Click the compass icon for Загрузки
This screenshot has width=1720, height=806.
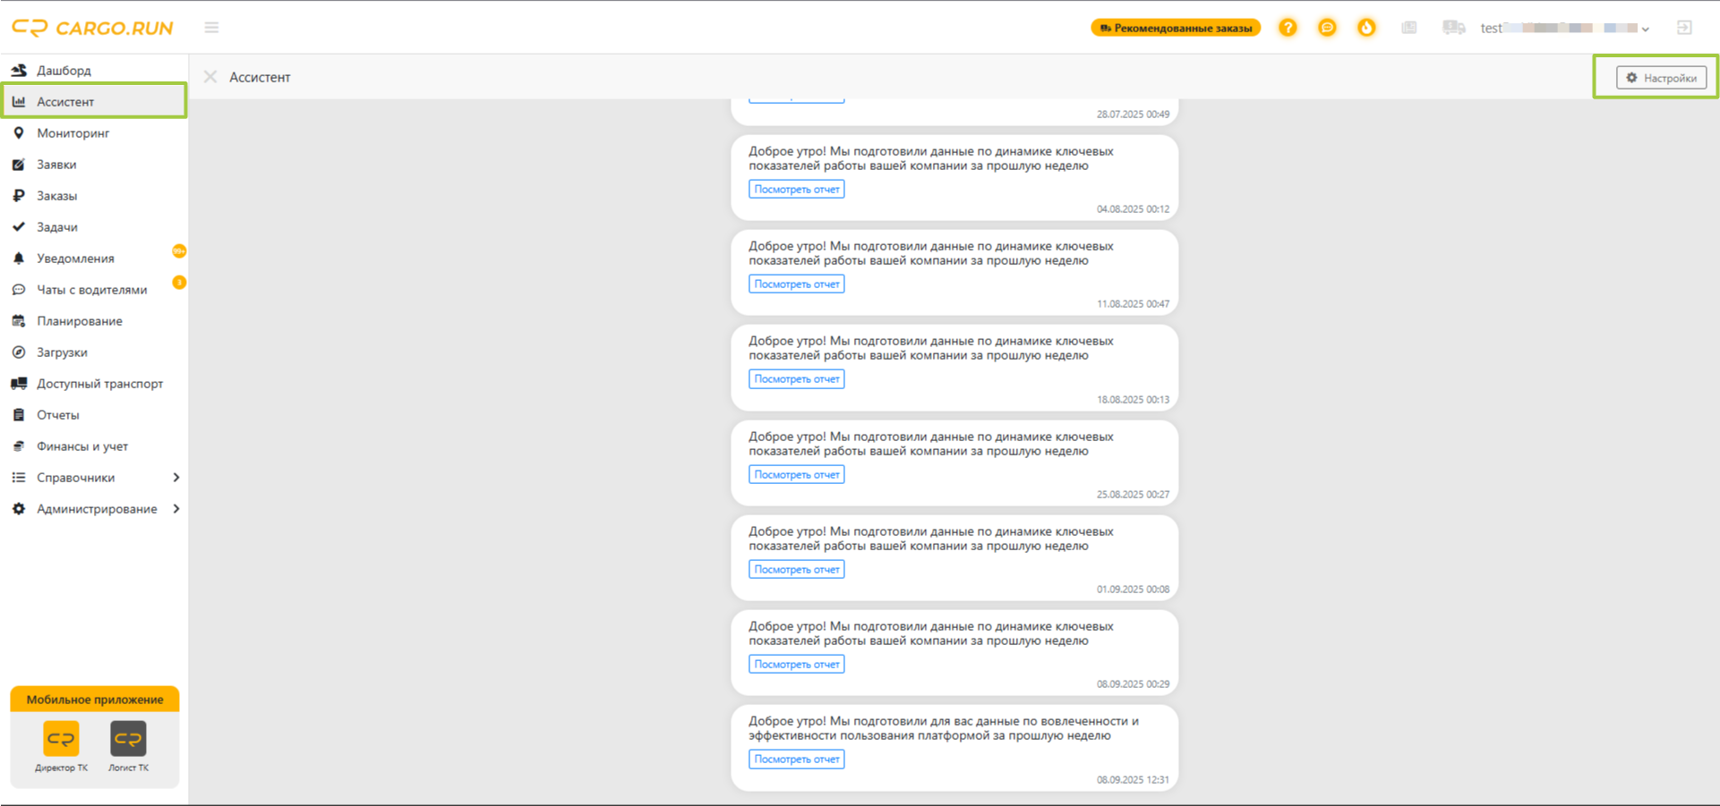click(19, 352)
